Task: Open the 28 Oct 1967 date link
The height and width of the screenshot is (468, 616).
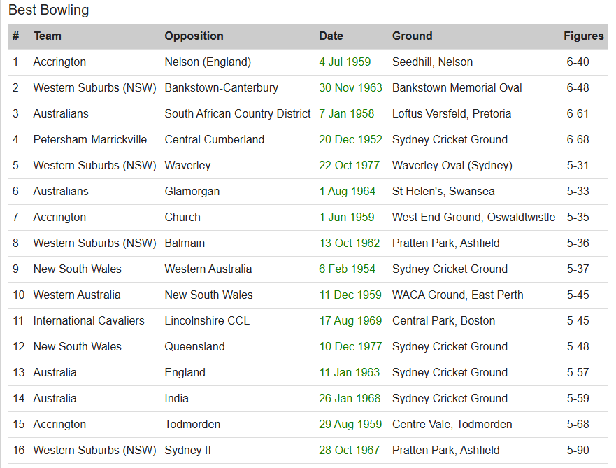Action: click(349, 450)
